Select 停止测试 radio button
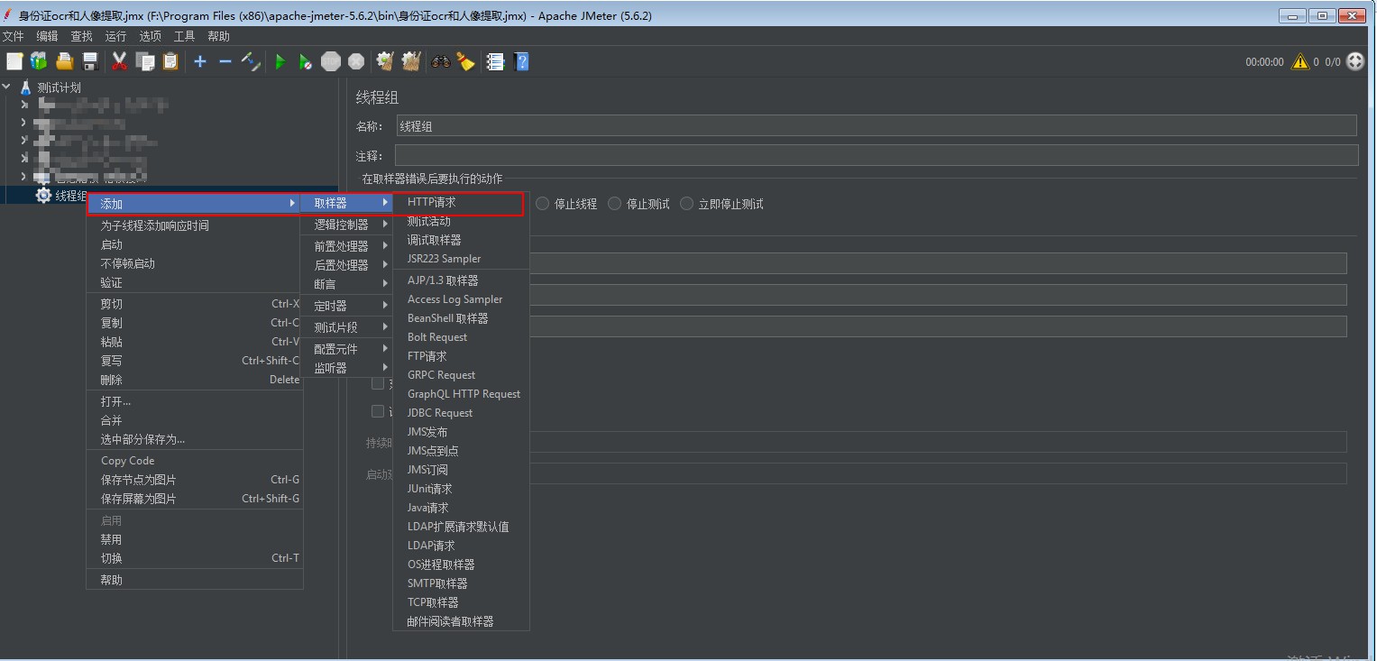 click(615, 204)
